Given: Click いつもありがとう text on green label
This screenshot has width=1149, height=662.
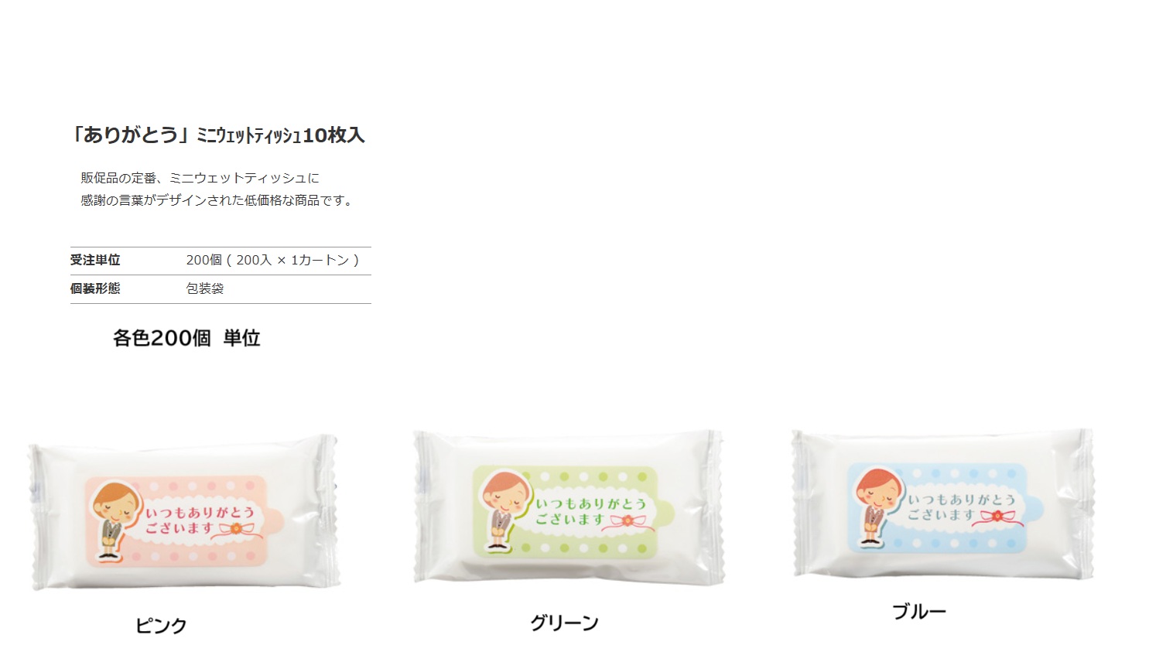Looking at the screenshot, I should 592,503.
